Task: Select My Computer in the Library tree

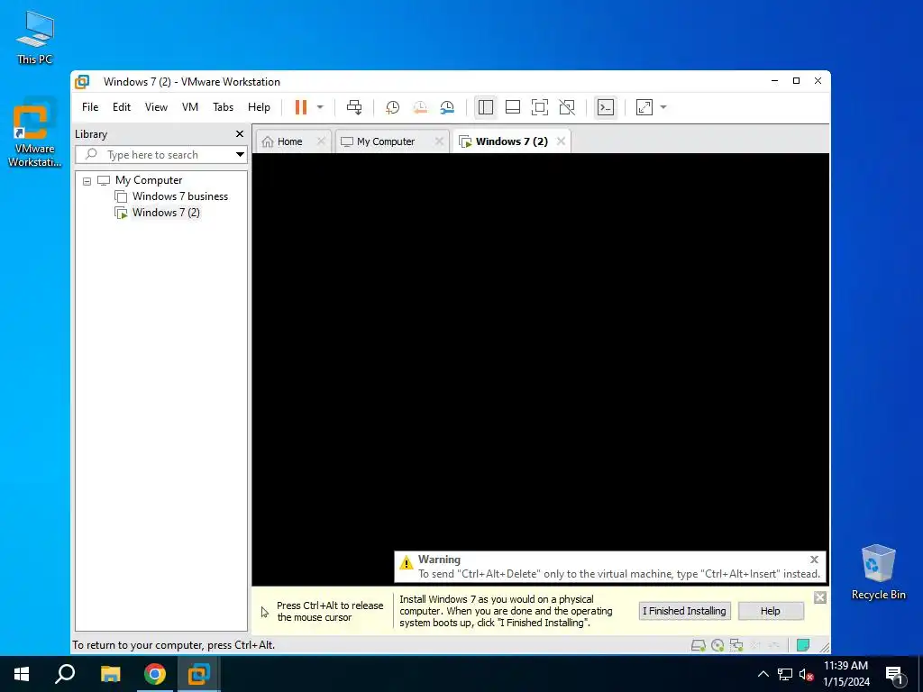Action: (149, 180)
